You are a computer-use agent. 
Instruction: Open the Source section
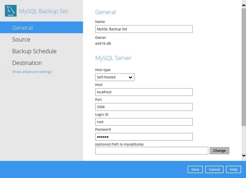tap(21, 40)
